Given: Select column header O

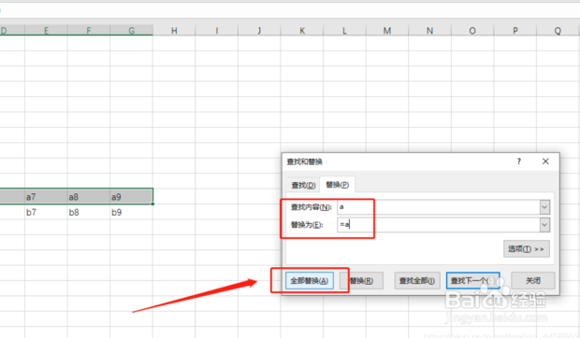Looking at the screenshot, I should (472, 30).
